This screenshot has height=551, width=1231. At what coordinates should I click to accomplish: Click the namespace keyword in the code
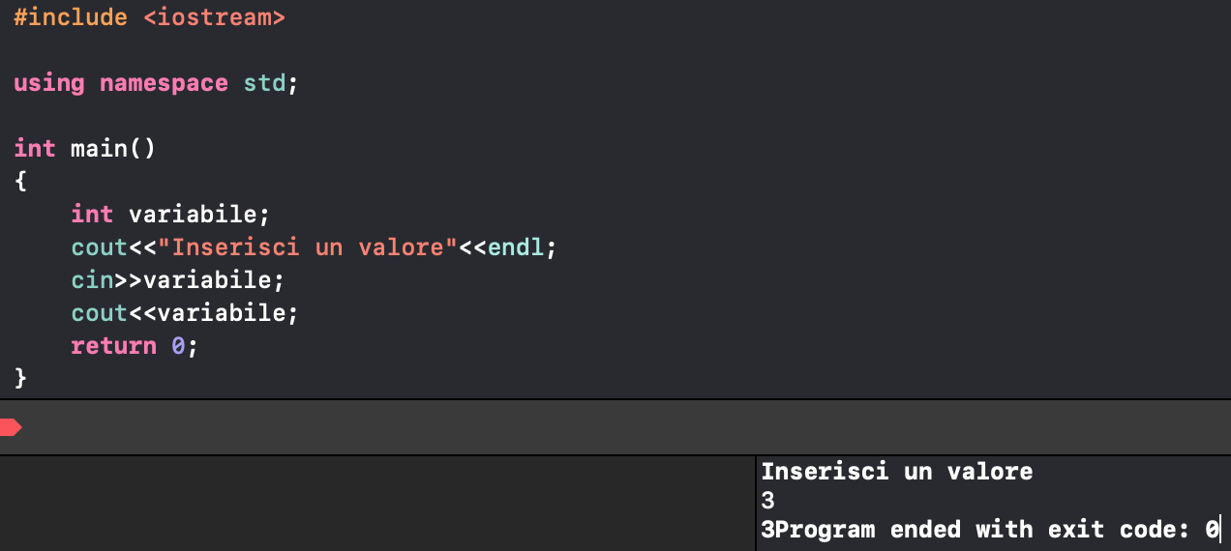click(164, 83)
